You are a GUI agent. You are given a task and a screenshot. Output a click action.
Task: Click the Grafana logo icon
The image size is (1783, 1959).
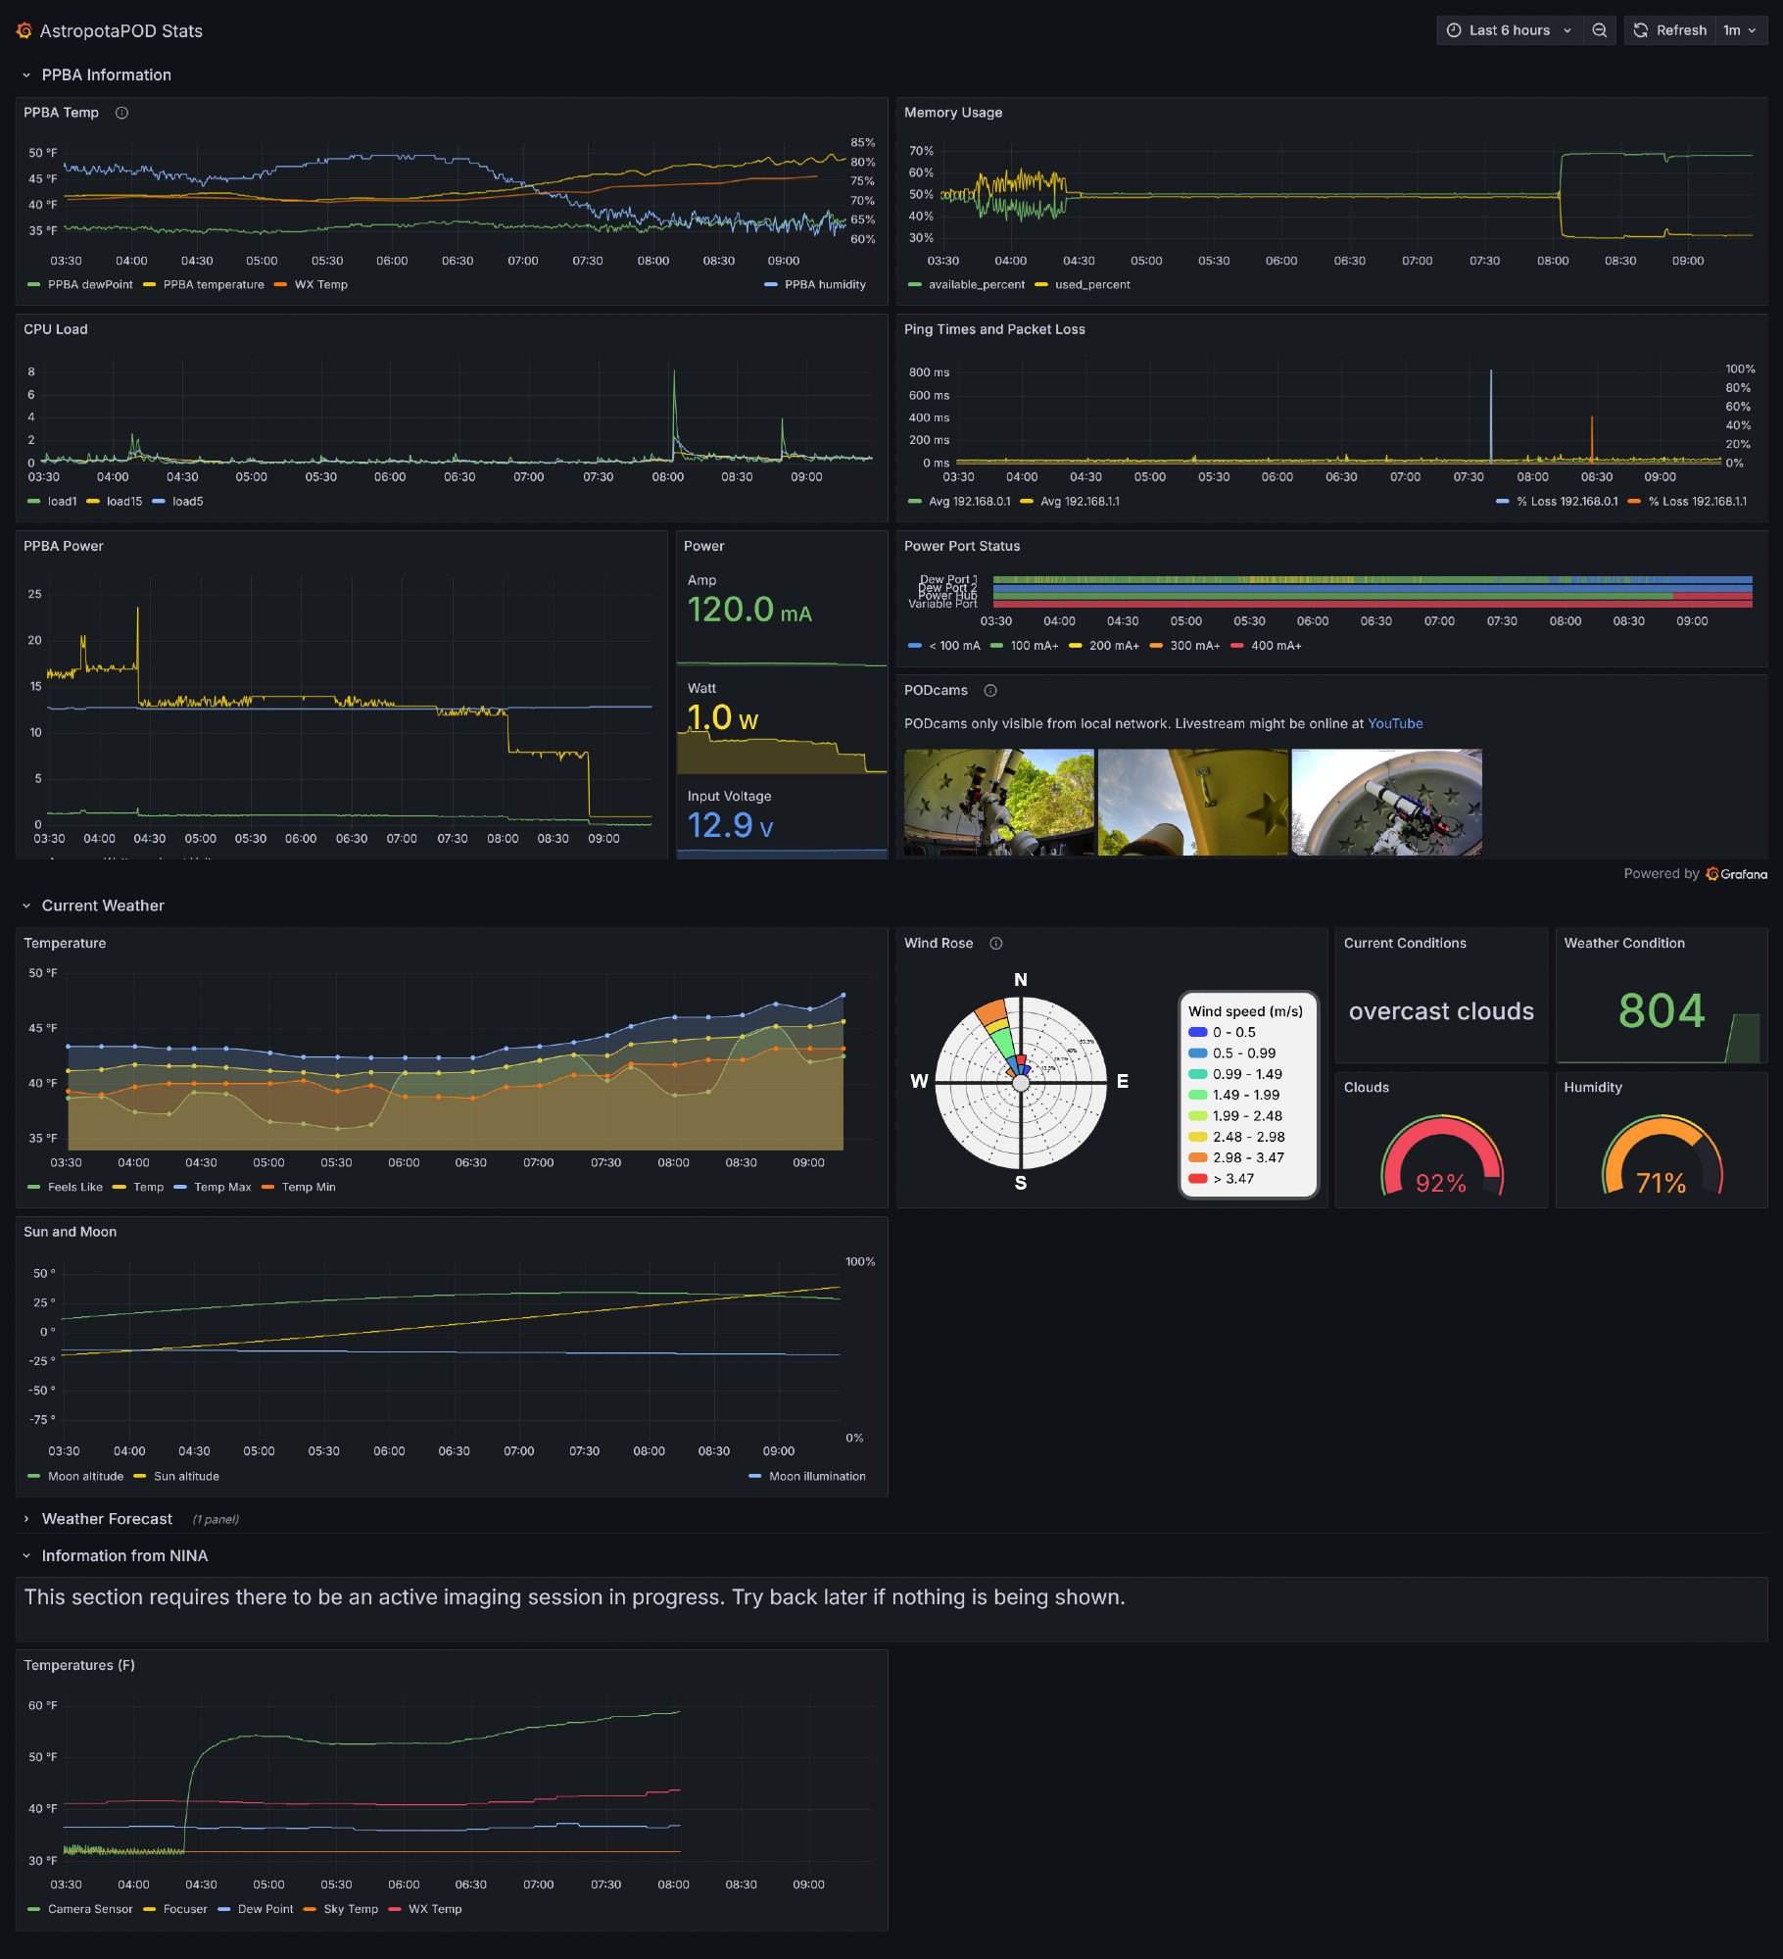(x=24, y=30)
